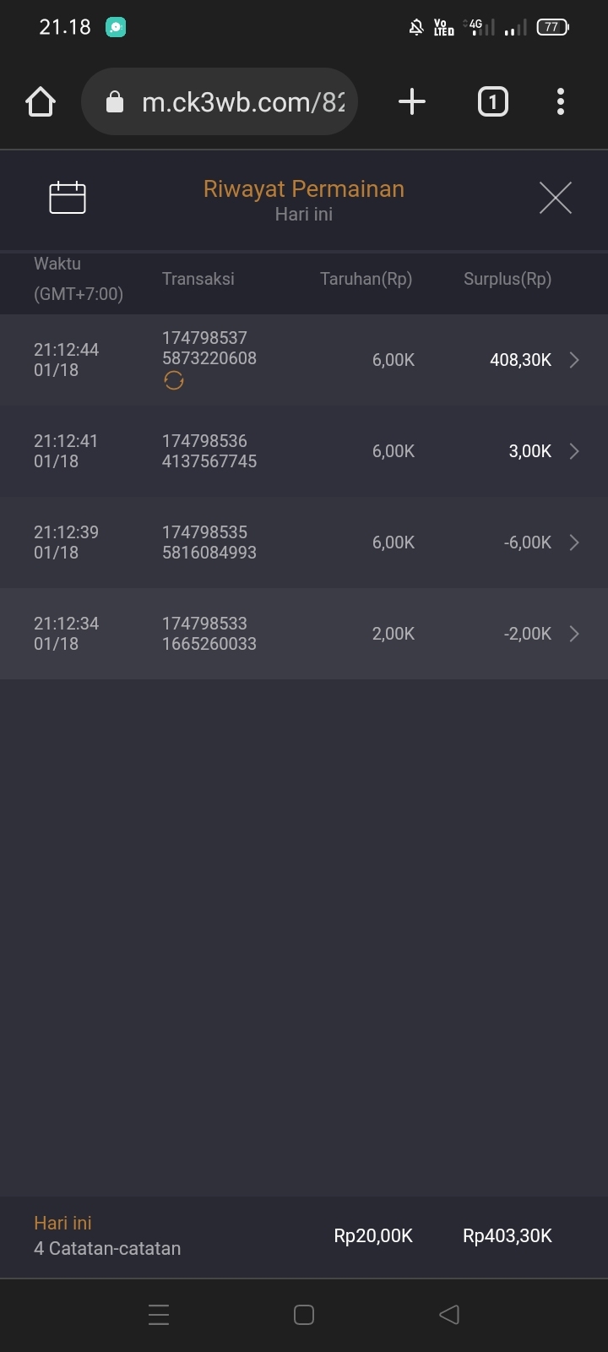Tap the Android home square button

pos(304,1315)
